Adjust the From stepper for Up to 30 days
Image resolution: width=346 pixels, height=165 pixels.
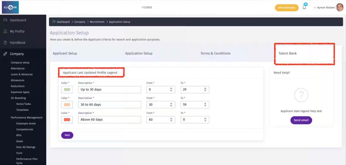pos(171,90)
